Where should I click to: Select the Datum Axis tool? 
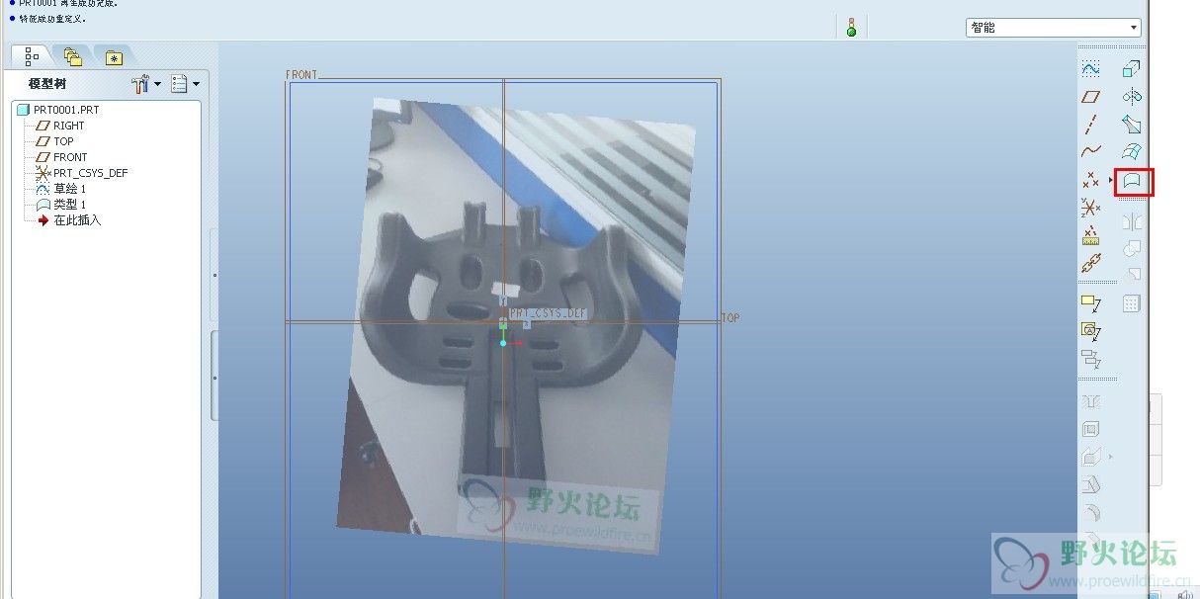pyautogui.click(x=1090, y=125)
